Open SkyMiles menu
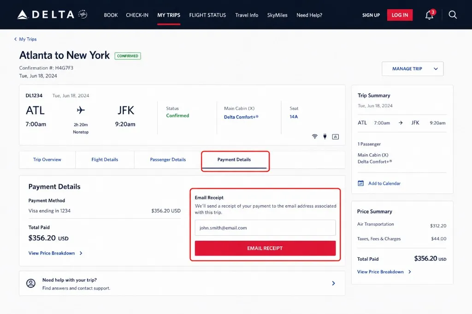This screenshot has width=472, height=314. click(x=277, y=15)
